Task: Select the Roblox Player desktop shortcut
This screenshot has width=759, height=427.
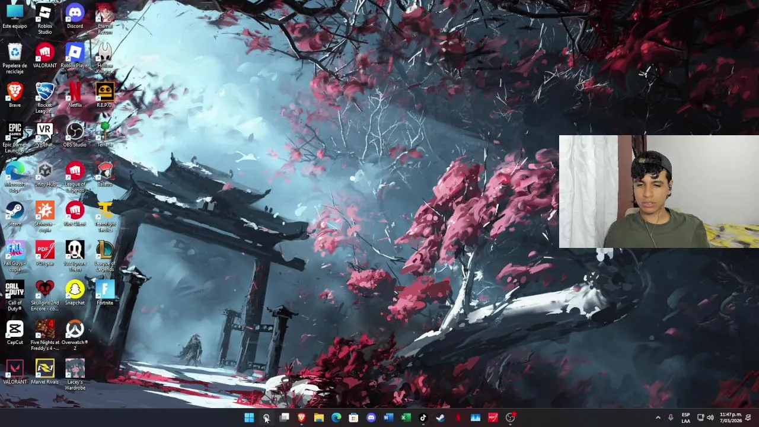Action: point(75,56)
